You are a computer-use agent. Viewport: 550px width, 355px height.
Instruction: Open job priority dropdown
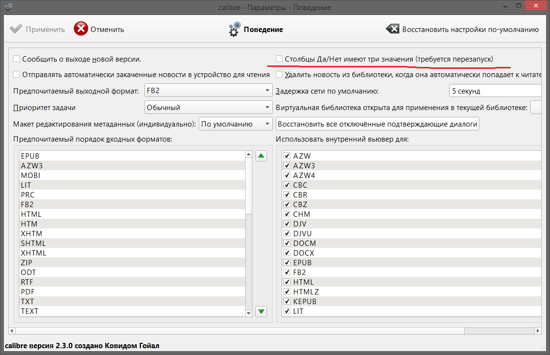(x=208, y=108)
